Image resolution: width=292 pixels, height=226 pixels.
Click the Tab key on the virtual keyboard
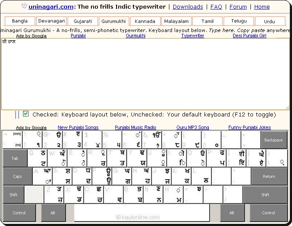point(15,158)
